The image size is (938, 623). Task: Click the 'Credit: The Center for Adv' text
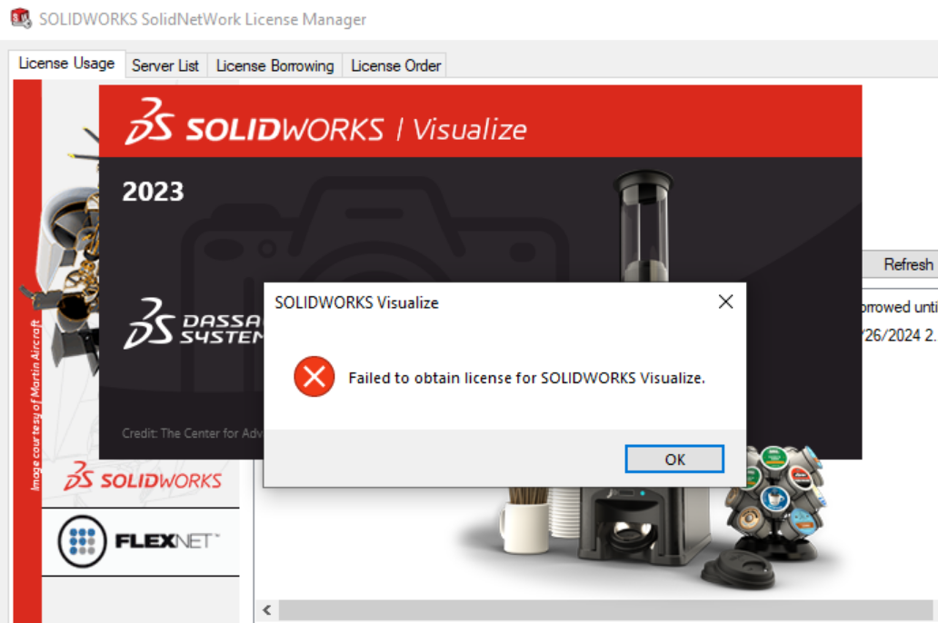tap(192, 433)
